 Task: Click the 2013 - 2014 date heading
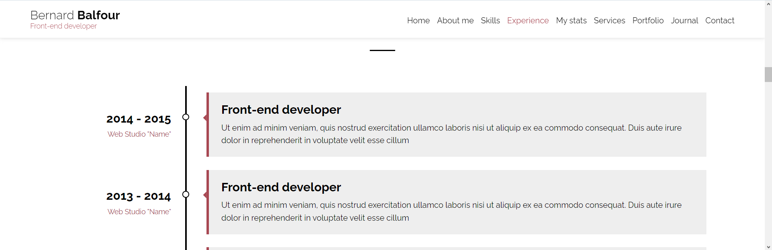tap(138, 197)
